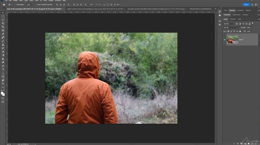This screenshot has width=260, height=145.
Task: Select the Clone Stamp tool
Action: (3, 45)
